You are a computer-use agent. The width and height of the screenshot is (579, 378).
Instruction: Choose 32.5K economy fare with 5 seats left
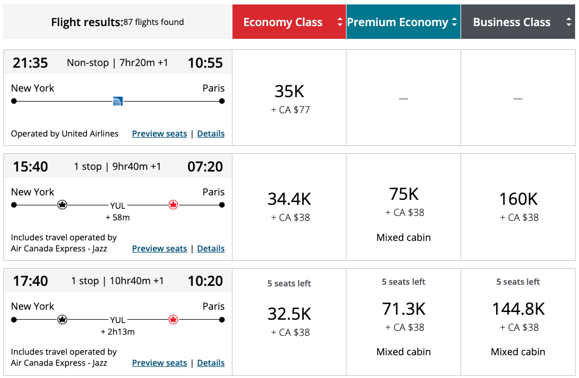click(289, 320)
